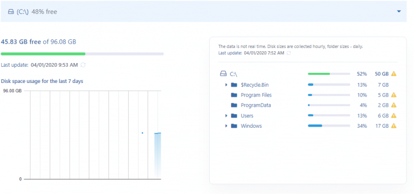414x194 pixels.
Task: Collapse the (C:\) 48% free panel
Action: 399,11
